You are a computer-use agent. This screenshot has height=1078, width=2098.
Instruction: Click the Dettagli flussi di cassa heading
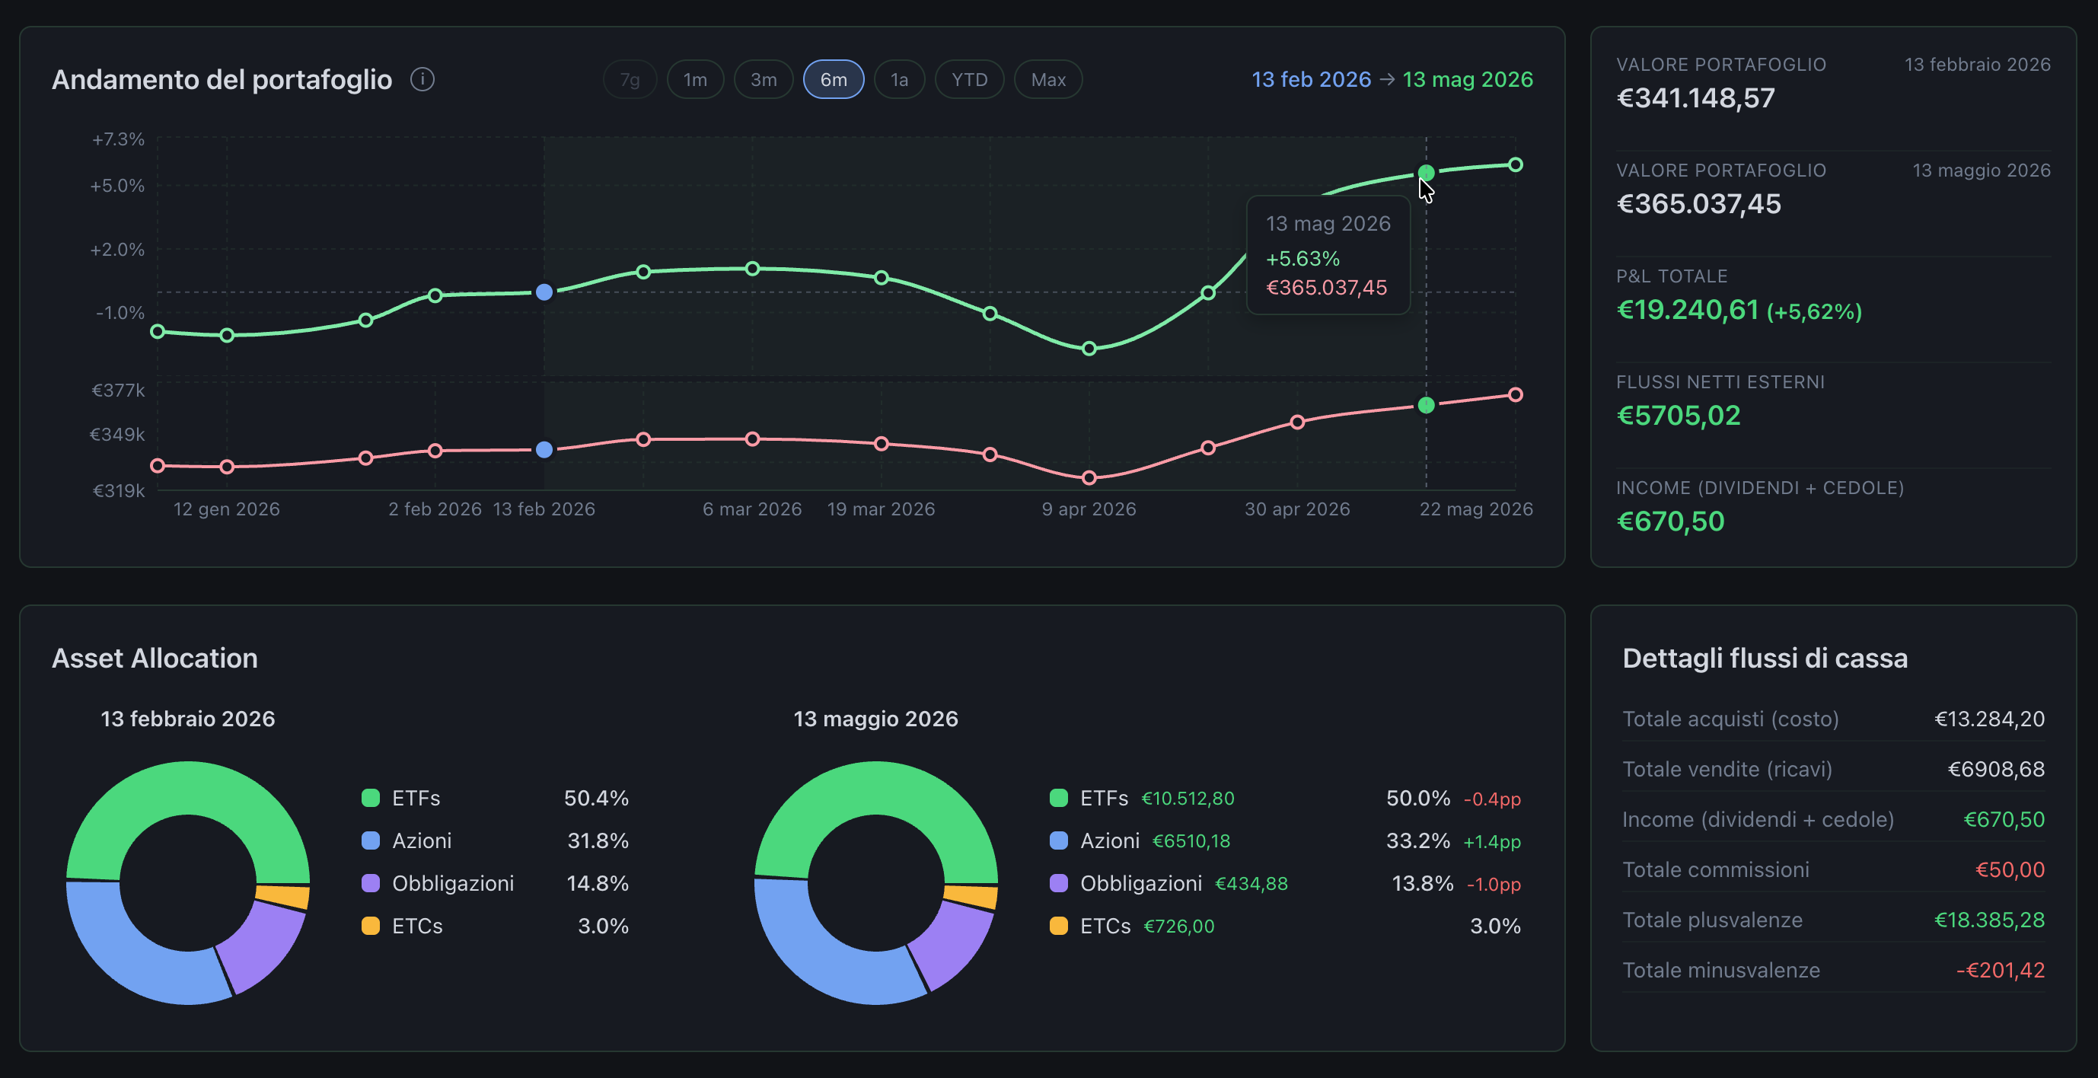coord(1765,658)
